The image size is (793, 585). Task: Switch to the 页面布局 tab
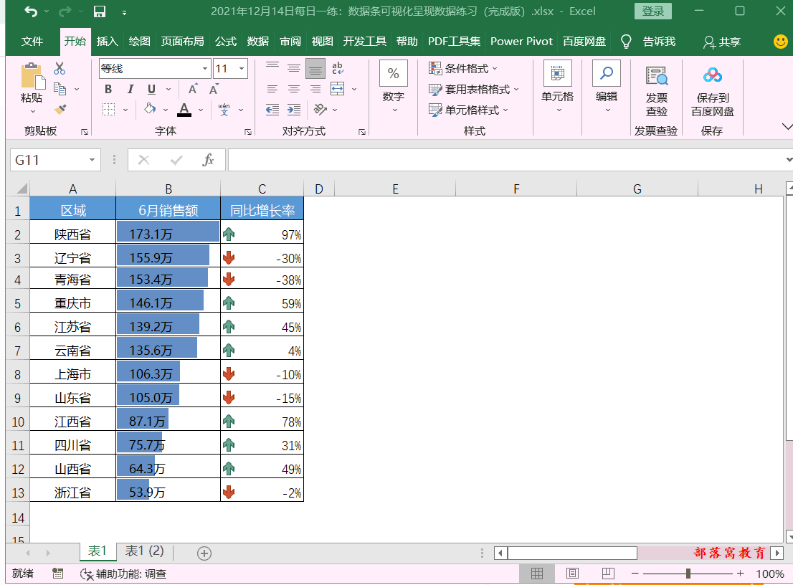[183, 42]
